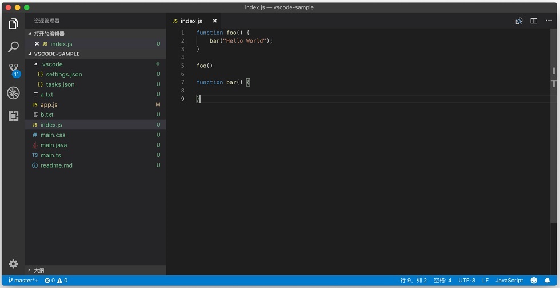560x288 pixels.
Task: Click the master branch indicator in status bar
Action: 23,281
